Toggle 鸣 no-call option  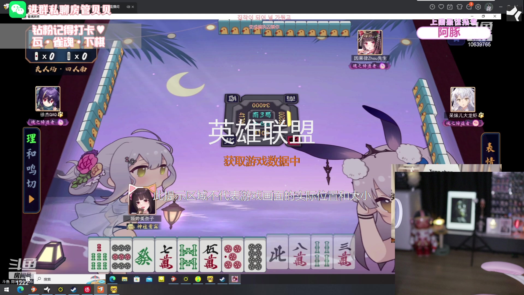(31, 169)
